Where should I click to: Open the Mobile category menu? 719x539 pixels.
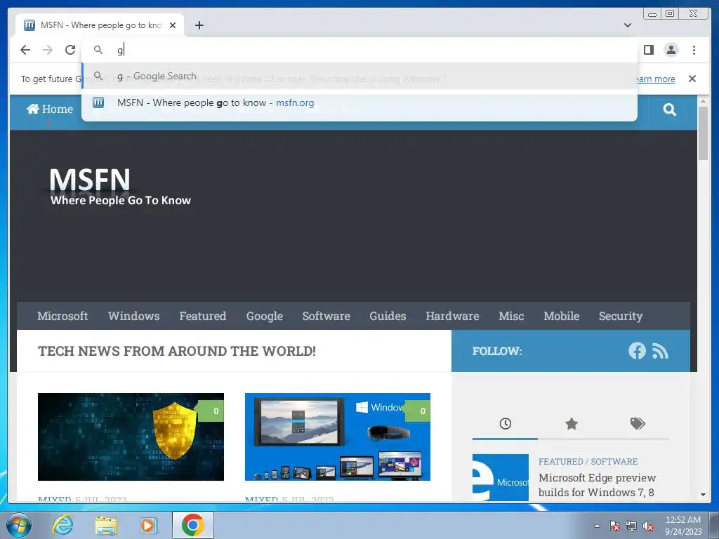562,316
